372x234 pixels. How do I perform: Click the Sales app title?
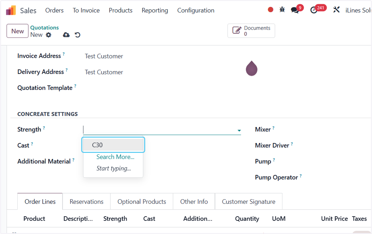click(28, 10)
